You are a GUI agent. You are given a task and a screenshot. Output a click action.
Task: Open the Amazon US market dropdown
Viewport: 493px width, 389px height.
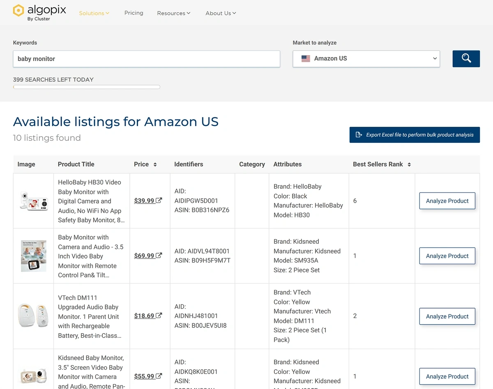(366, 59)
